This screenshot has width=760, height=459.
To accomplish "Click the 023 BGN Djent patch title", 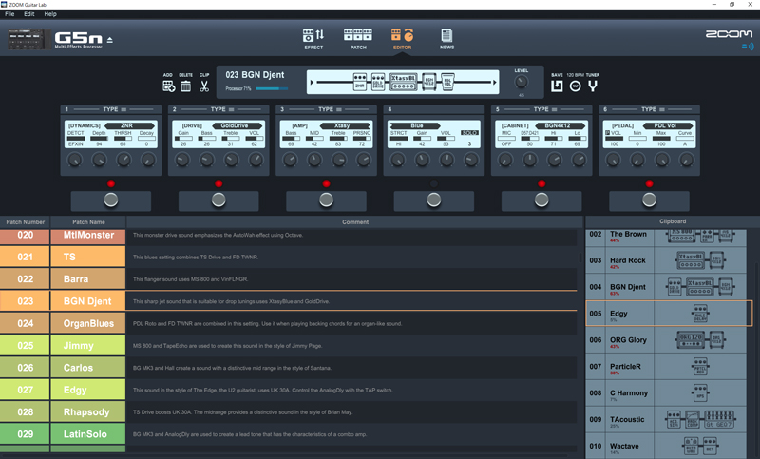I will pyautogui.click(x=255, y=75).
